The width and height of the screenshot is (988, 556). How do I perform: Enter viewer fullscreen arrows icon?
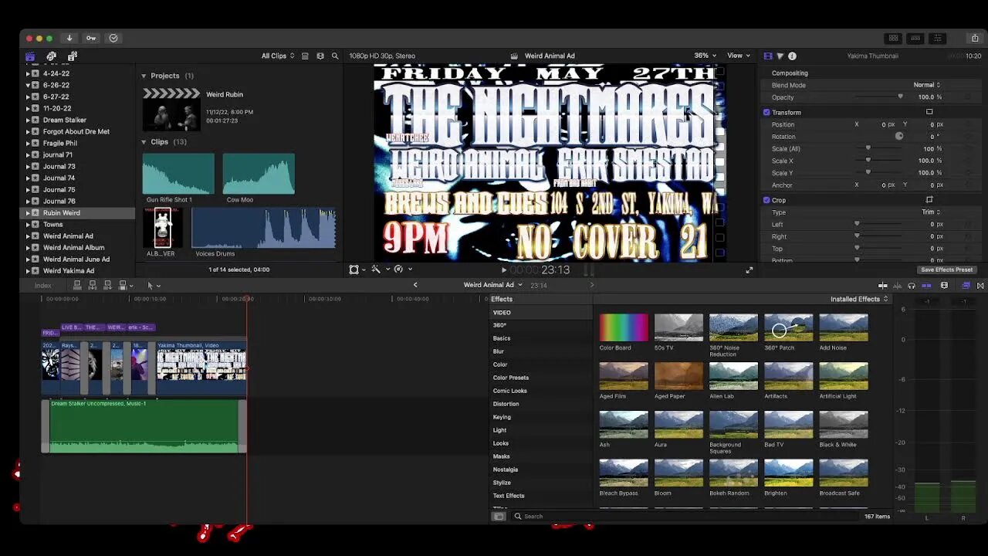(x=749, y=270)
